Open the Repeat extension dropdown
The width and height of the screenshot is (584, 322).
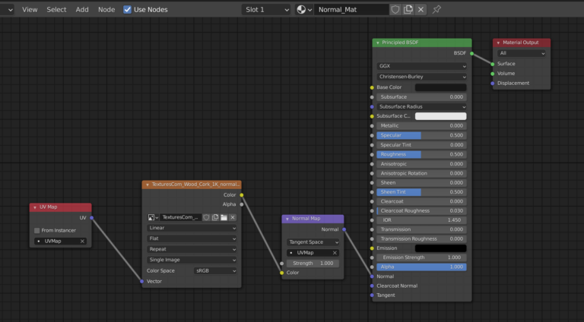(x=192, y=249)
